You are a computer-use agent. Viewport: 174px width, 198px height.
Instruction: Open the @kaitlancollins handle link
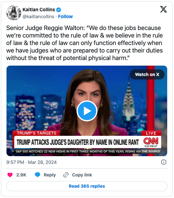pos(38,17)
